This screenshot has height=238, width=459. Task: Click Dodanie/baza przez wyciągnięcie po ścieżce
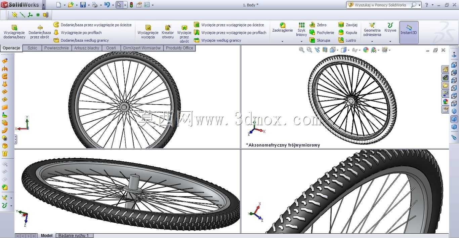[92, 25]
